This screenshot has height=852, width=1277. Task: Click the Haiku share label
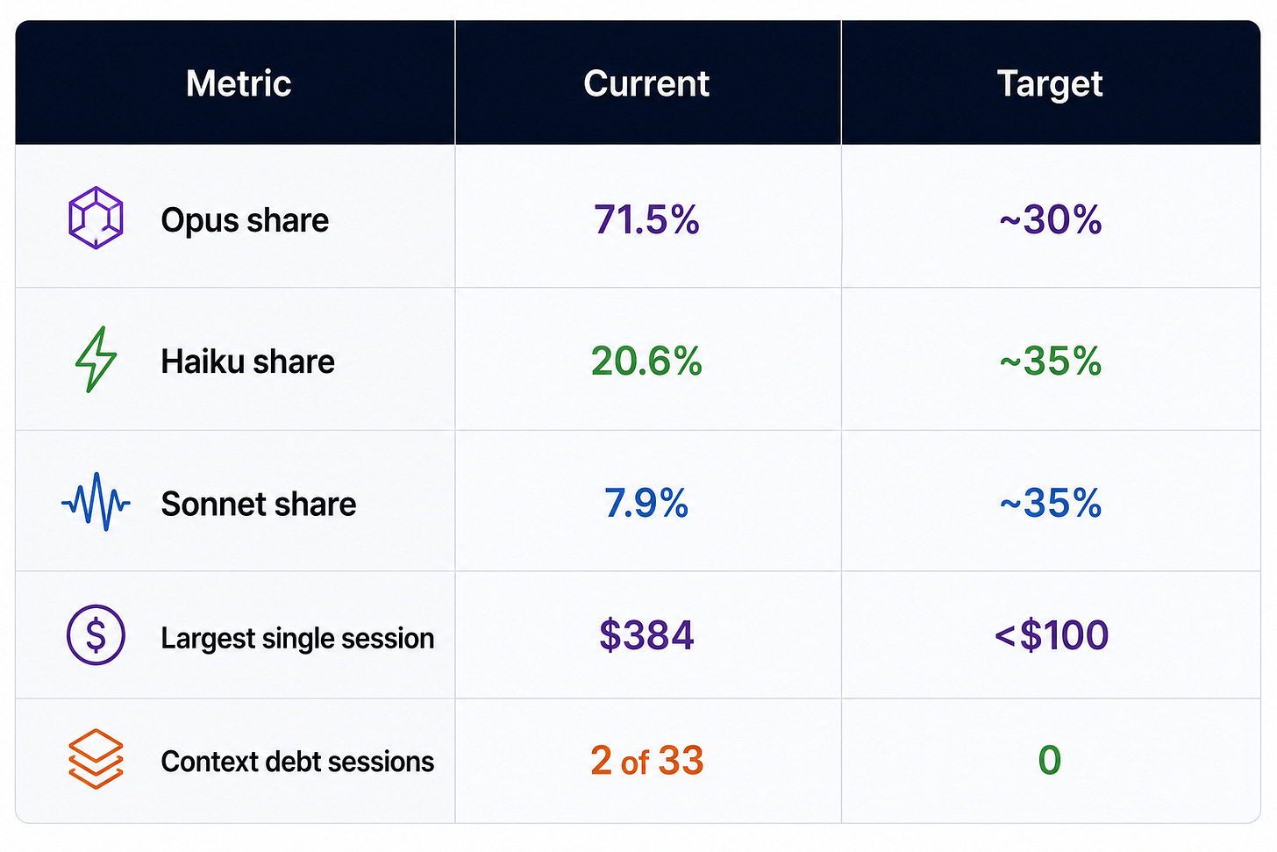click(x=248, y=362)
